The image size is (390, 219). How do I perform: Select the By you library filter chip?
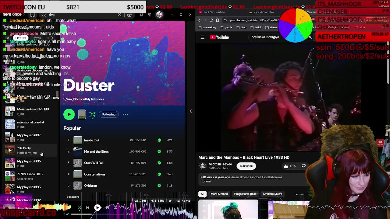(37, 38)
